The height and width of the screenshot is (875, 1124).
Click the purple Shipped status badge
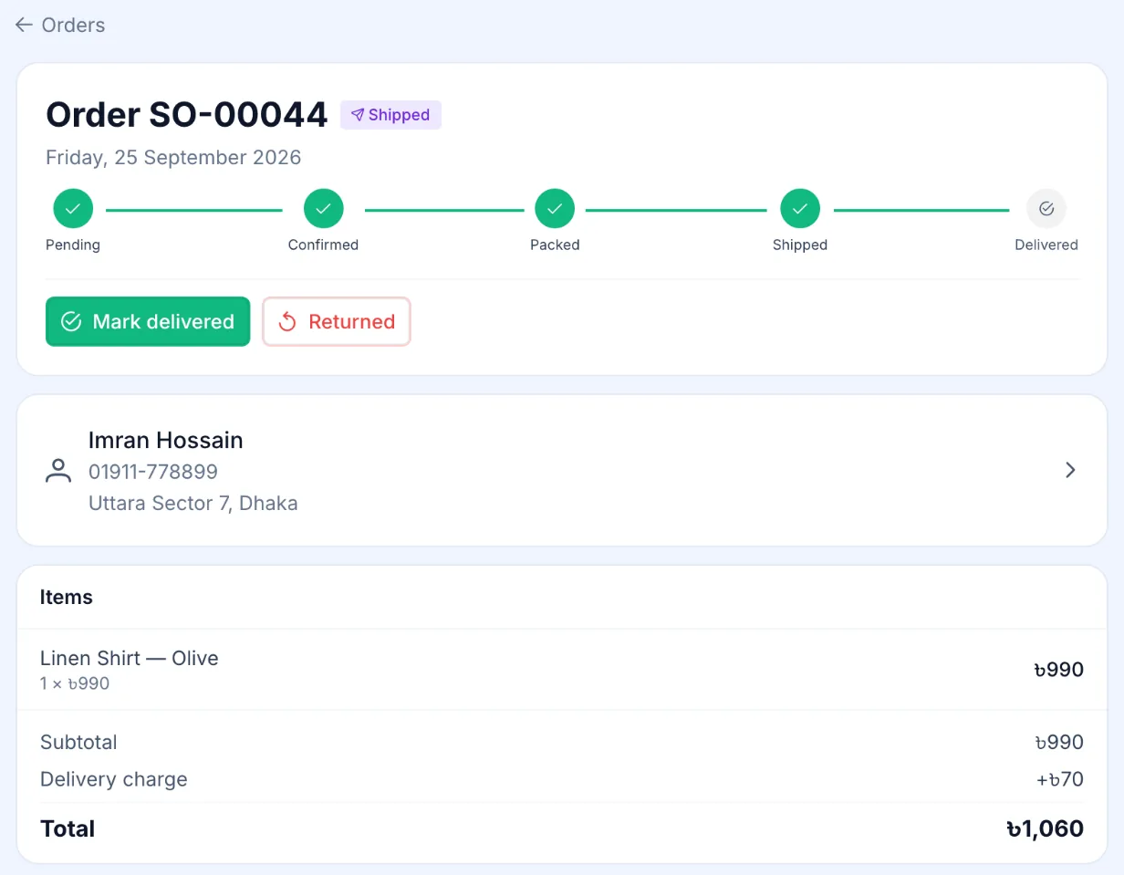(390, 115)
